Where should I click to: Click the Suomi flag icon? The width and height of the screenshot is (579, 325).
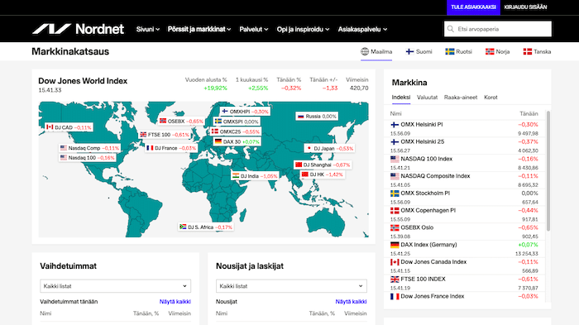pyautogui.click(x=409, y=52)
